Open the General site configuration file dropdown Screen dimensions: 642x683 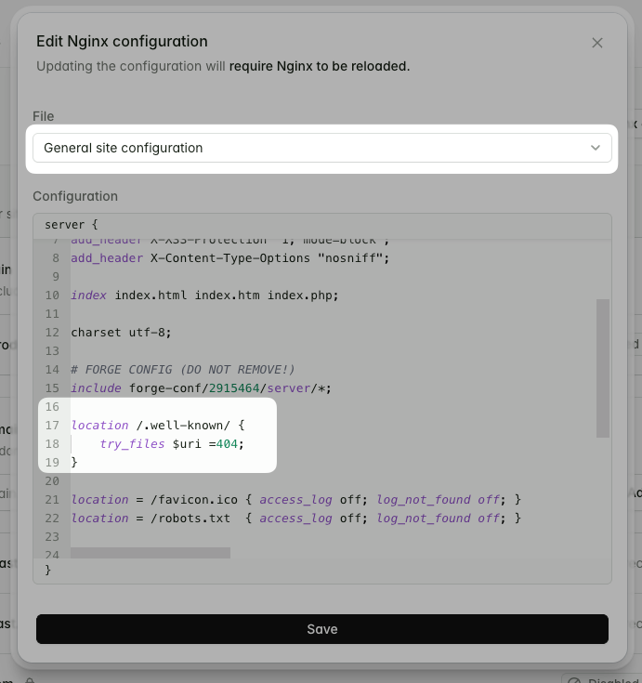coord(322,148)
